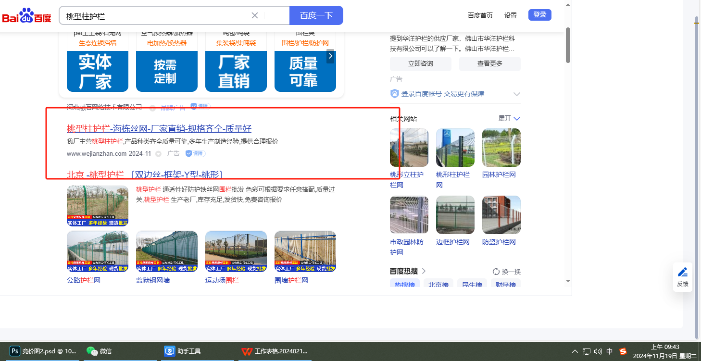The width and height of the screenshot is (701, 361).
Task: Open the 围栏/护栏/防护网 ad link
Action: point(305,43)
